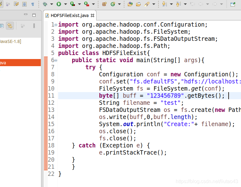Screen dimensions: 241x187
Task: Click the "try" keyword on line 7
Action: (91, 67)
